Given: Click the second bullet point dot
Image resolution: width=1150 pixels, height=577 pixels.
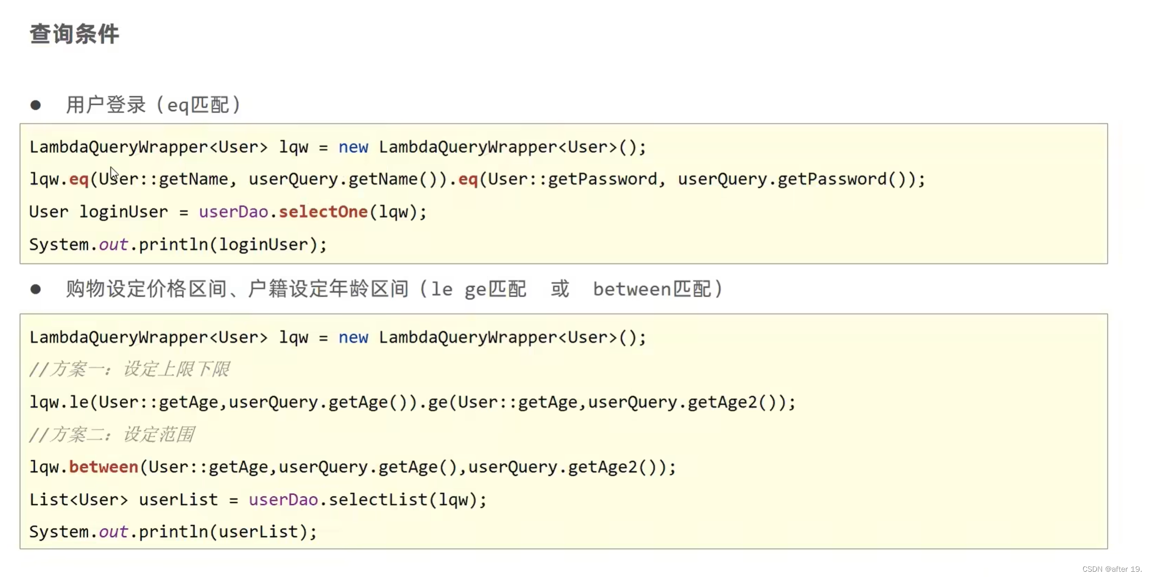Looking at the screenshot, I should (x=35, y=289).
